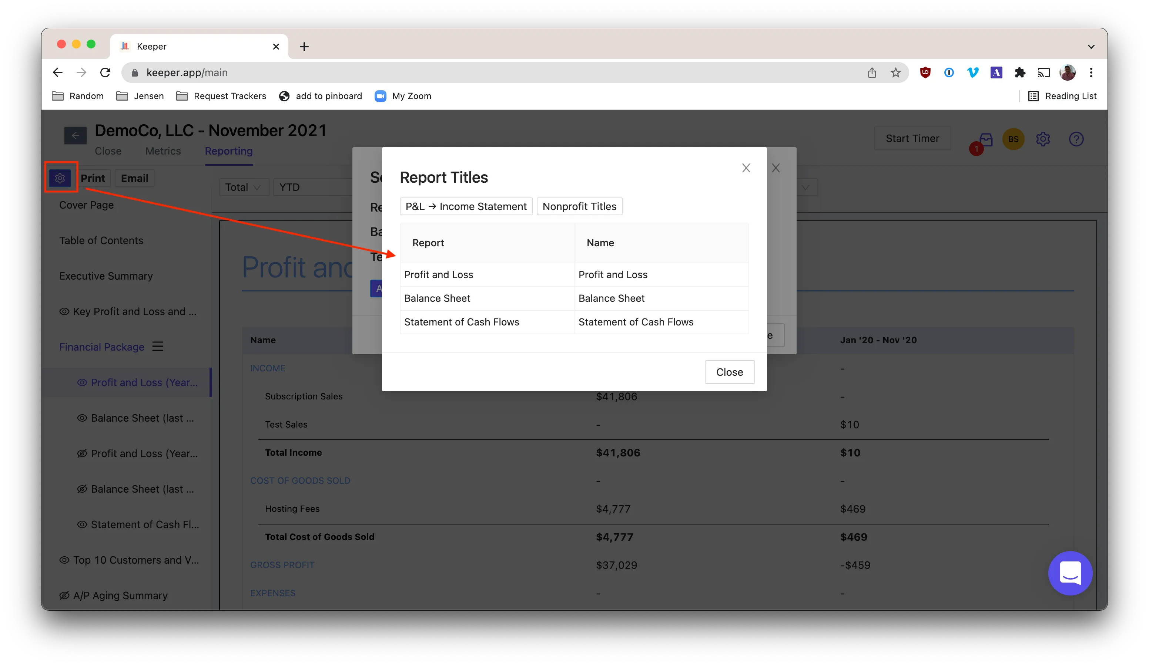Open the inbox notifications icon
The width and height of the screenshot is (1149, 665).
985,139
